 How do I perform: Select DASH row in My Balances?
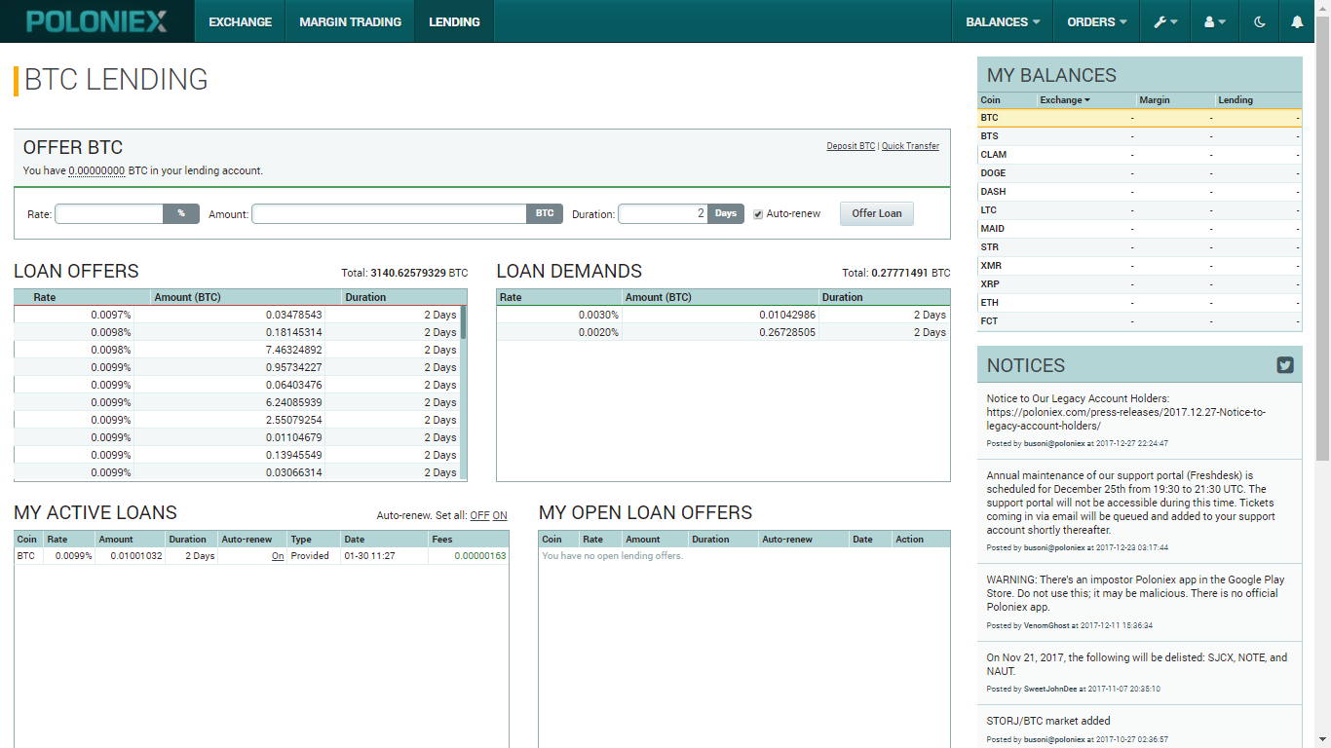(1139, 192)
